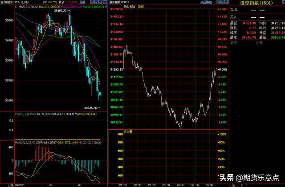Select the 均线 average line tab
This screenshot has width=285, height=187.
128,7
